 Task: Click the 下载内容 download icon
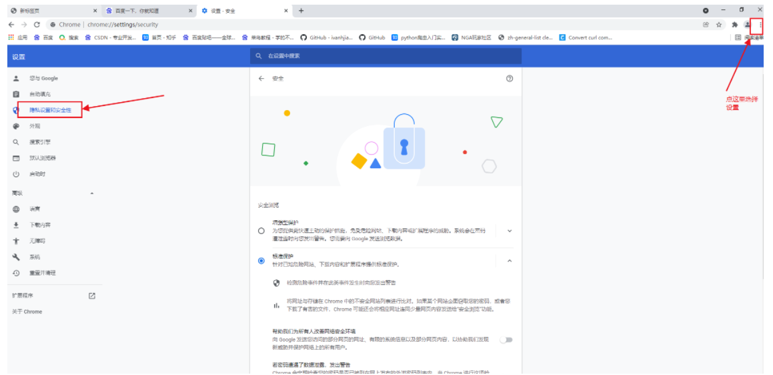16,225
